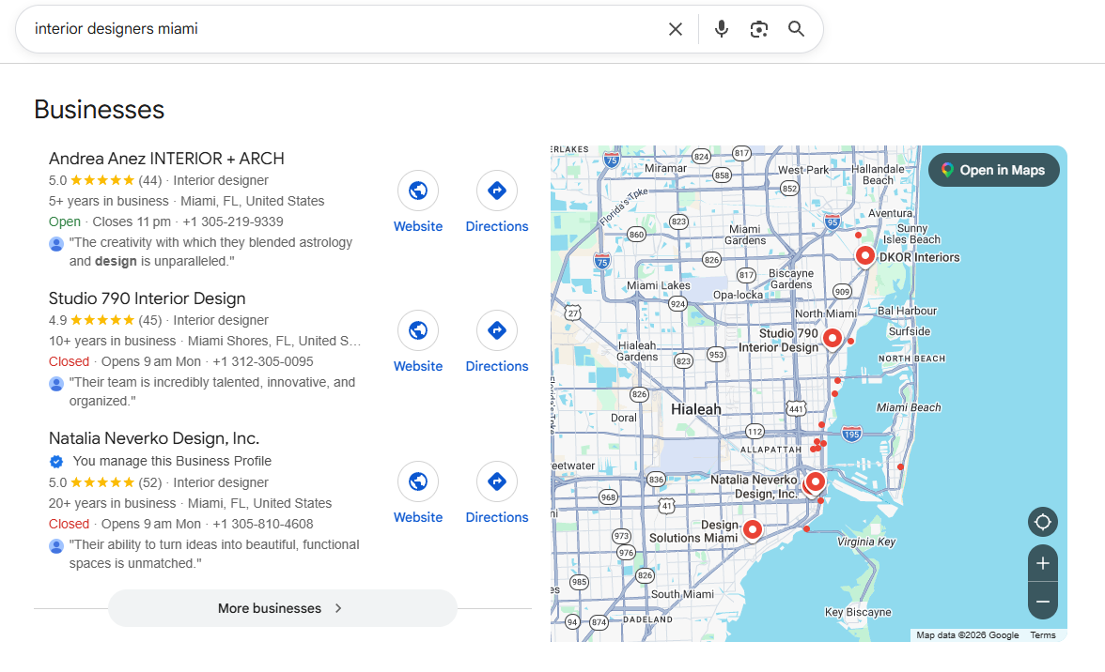This screenshot has height=672, width=1105.
Task: Open in Maps button on the map
Action: point(994,170)
